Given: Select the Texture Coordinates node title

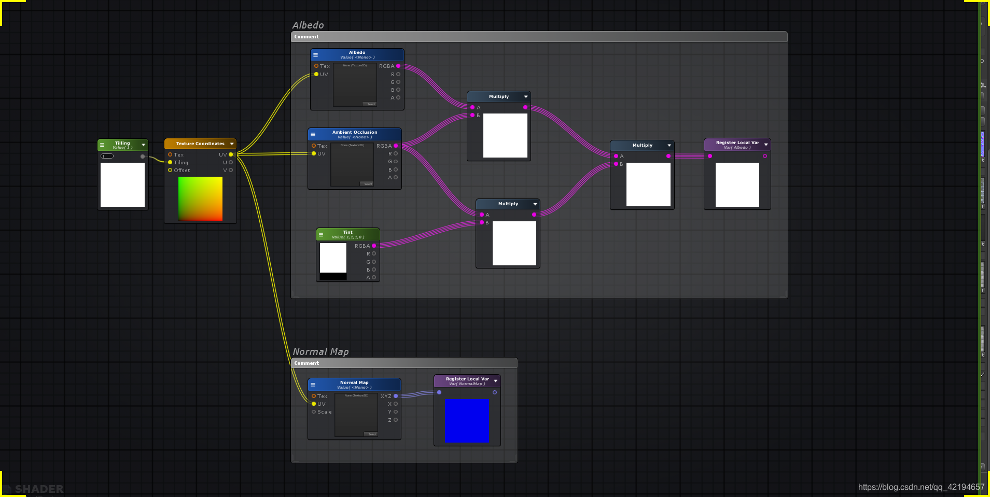Looking at the screenshot, I should tap(200, 144).
